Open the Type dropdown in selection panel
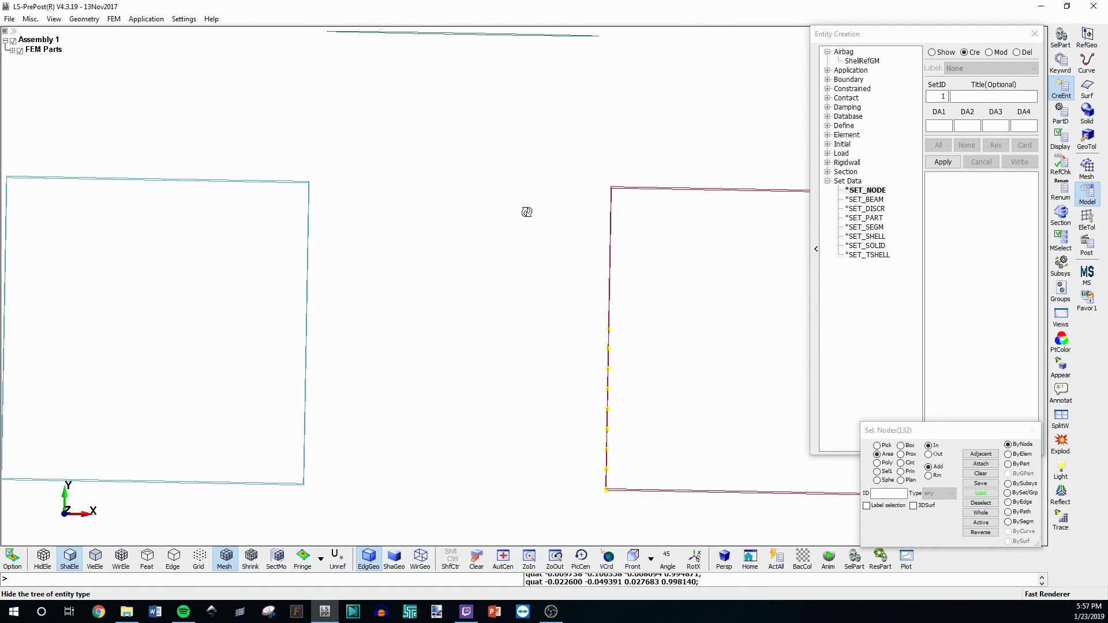This screenshot has width=1108, height=623. 940,494
